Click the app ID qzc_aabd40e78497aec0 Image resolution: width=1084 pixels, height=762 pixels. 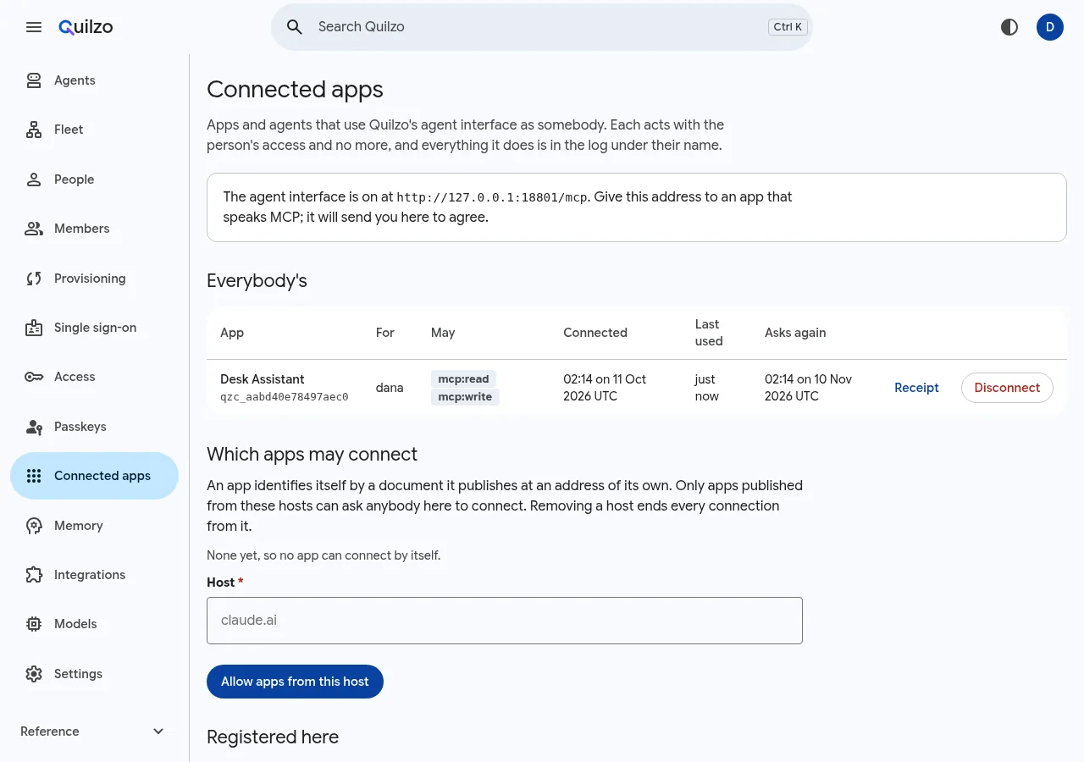285,397
